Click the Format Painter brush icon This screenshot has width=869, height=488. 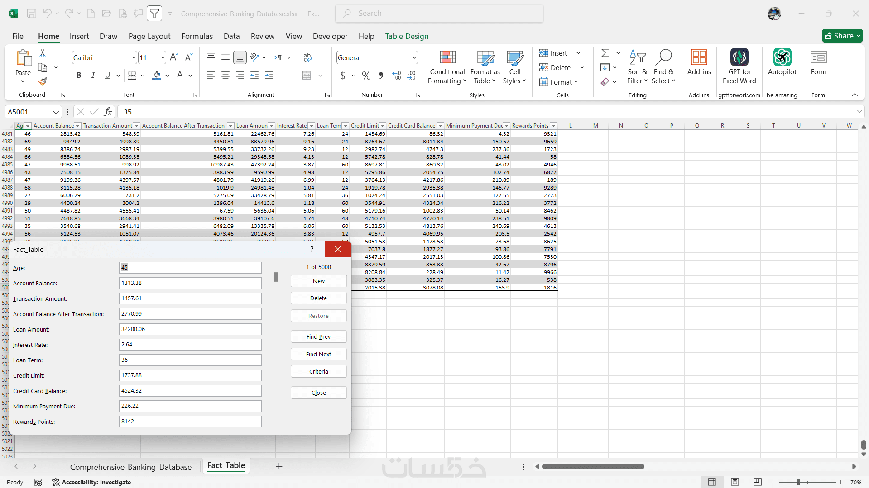pyautogui.click(x=43, y=81)
